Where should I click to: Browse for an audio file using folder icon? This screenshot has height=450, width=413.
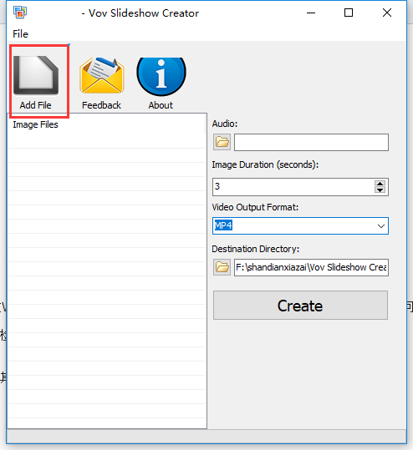click(x=222, y=142)
